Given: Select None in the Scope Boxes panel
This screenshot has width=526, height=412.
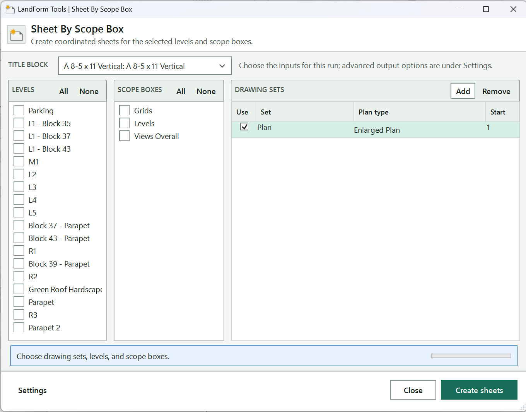Looking at the screenshot, I should pyautogui.click(x=206, y=91).
